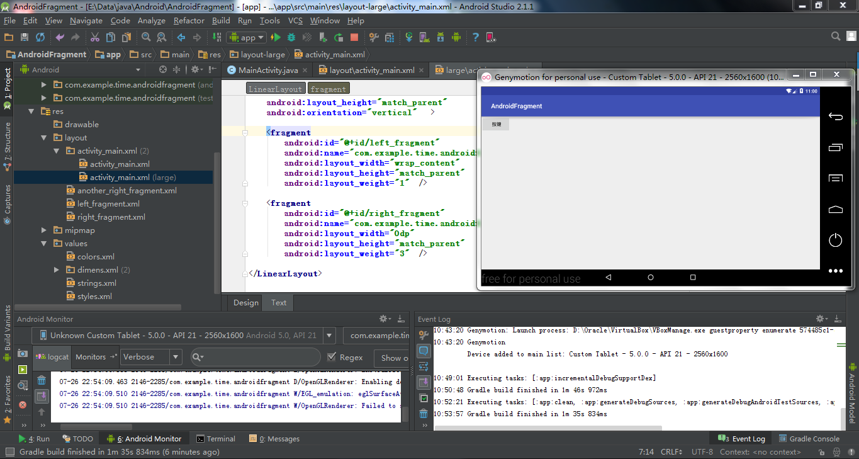Click the Make Project icon
The width and height of the screenshot is (859, 459).
click(216, 38)
